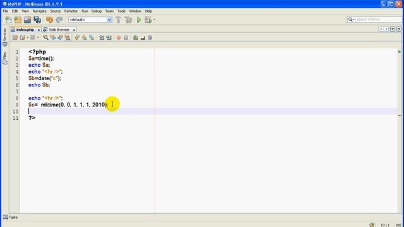Image resolution: width=404 pixels, height=227 pixels.
Task: Switch to the index.php tab
Action: coord(25,30)
